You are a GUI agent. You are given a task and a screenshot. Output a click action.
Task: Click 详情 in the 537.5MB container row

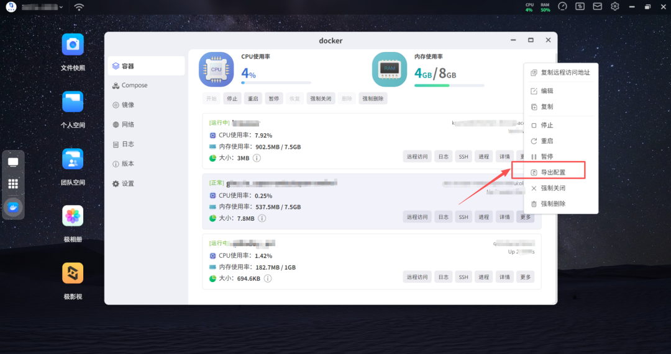(504, 217)
